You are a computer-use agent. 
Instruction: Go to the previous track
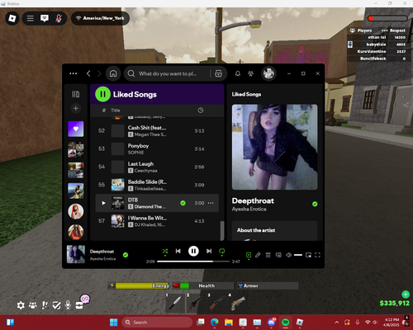[178, 251]
